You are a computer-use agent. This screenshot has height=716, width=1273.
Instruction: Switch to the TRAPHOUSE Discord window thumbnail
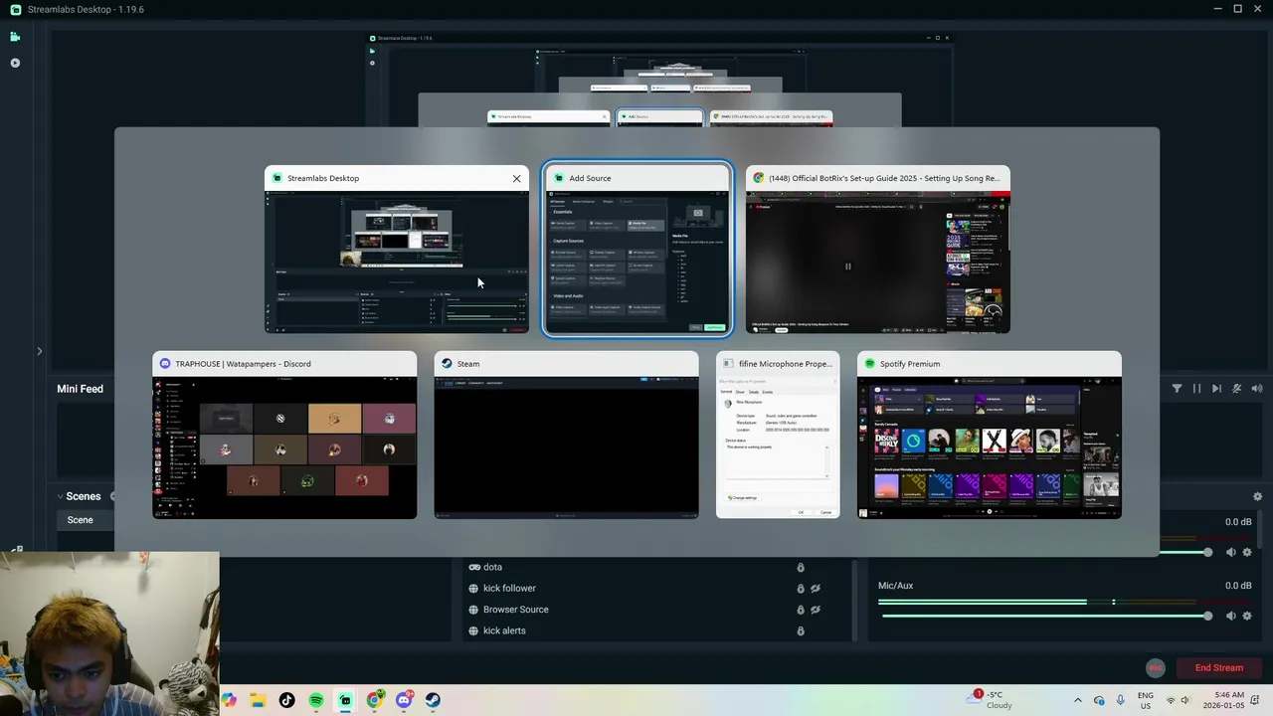(284, 435)
